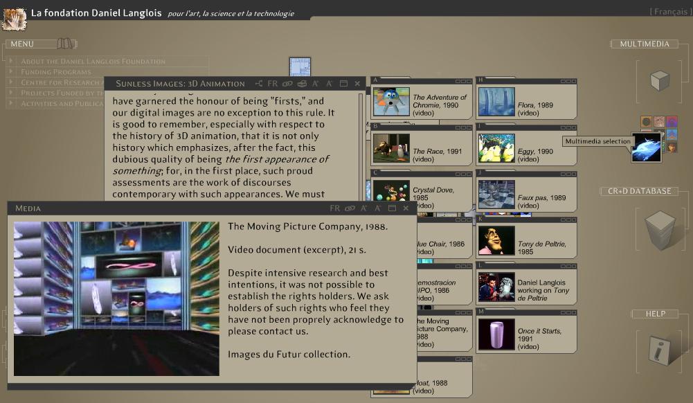Click the chain link icon in Sunless Images title bar
This screenshot has height=403, width=693.
click(287, 84)
